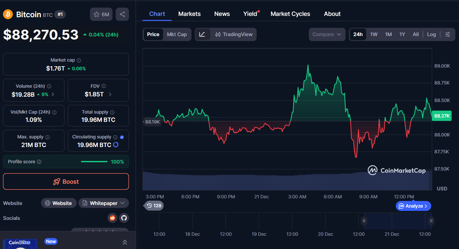
Task: Click the 88.19K opening price label
Action: [152, 122]
